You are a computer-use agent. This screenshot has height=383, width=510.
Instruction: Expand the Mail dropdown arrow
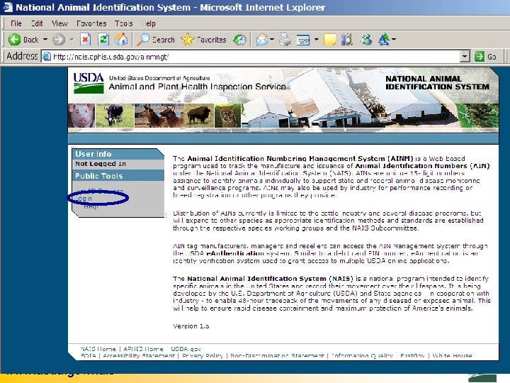point(272,40)
